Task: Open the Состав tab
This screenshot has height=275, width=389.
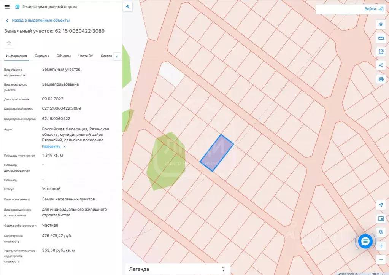Action: (x=106, y=56)
